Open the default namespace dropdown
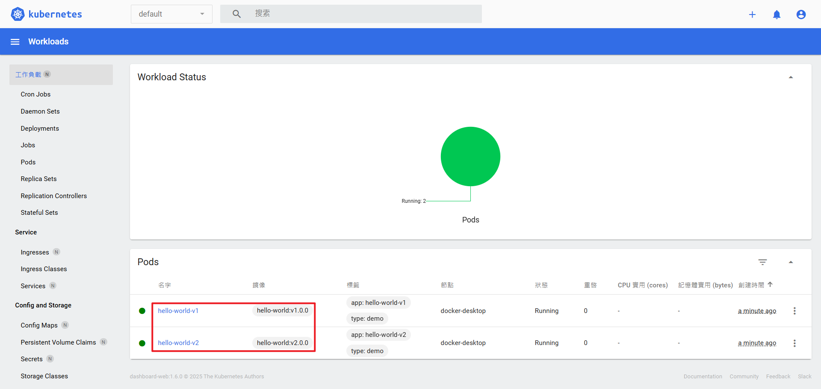This screenshot has height=389, width=821. point(171,14)
